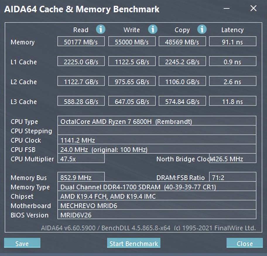Click the Memory Type field showing DDR4-1700
The height and width of the screenshot is (256, 267).
[157, 187]
